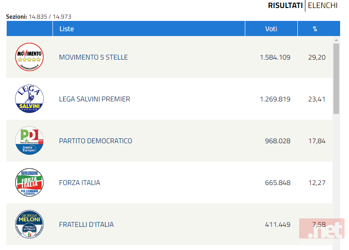The image size is (349, 250).
Task: Click the scrollbar up arrow
Action: tap(336, 40)
